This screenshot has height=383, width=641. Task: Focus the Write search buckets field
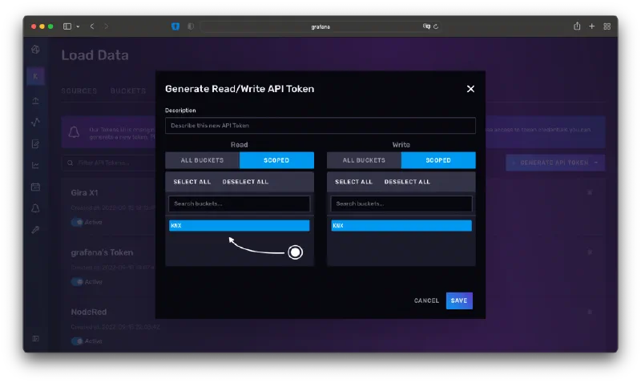[x=401, y=204]
